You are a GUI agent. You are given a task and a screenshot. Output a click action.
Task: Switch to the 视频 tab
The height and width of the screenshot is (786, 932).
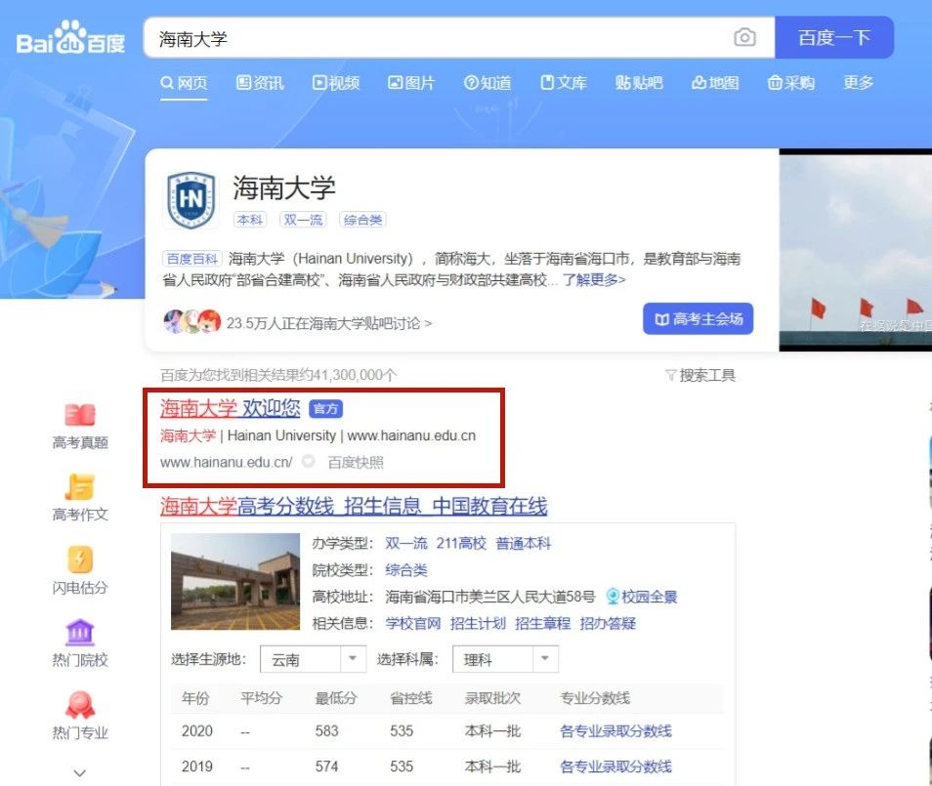(336, 83)
